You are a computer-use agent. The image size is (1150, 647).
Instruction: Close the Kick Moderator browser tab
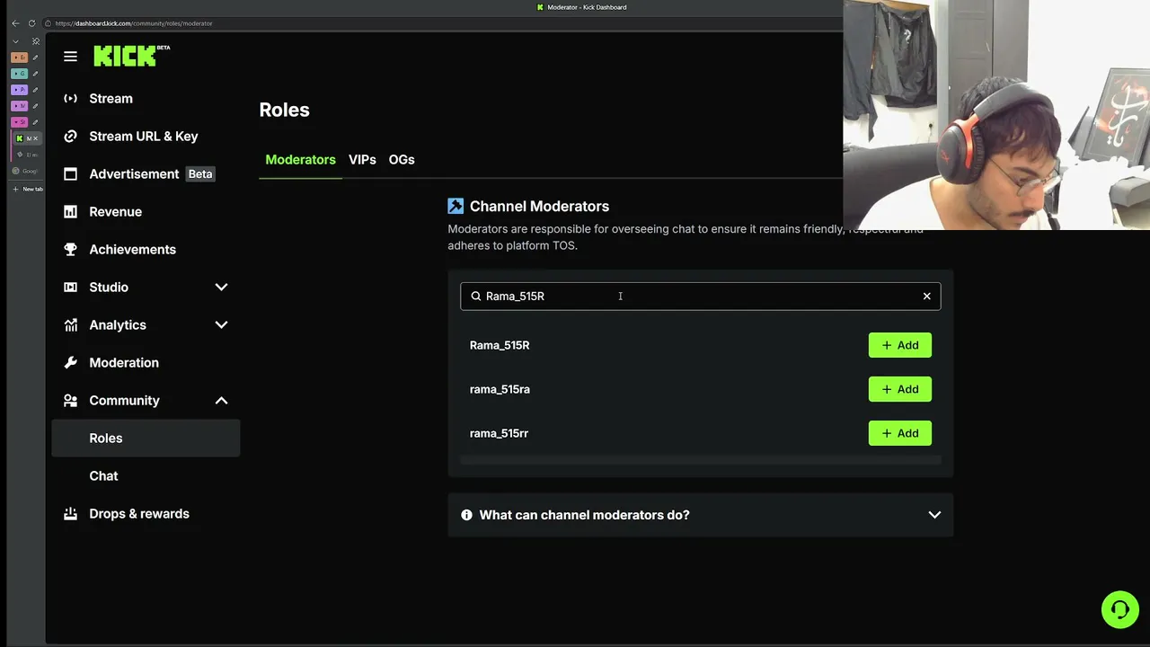[36, 138]
